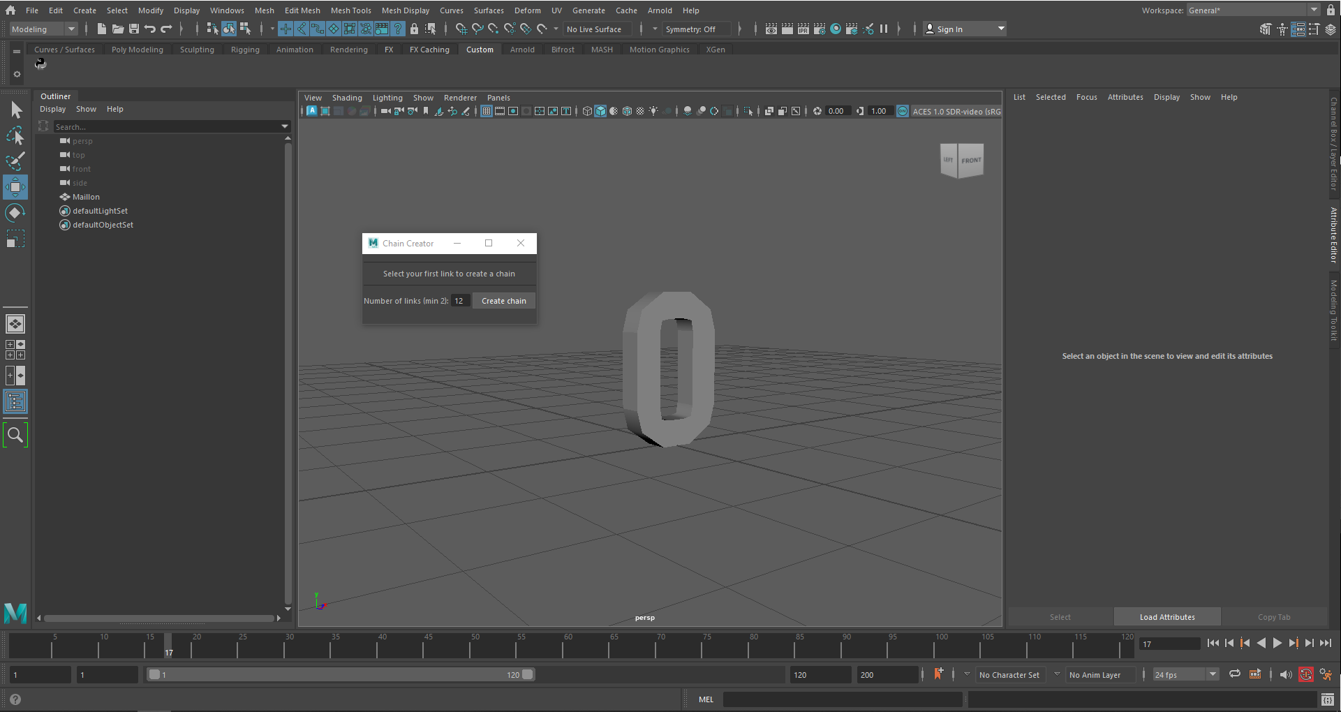Click the Create chain button

pyautogui.click(x=503, y=301)
